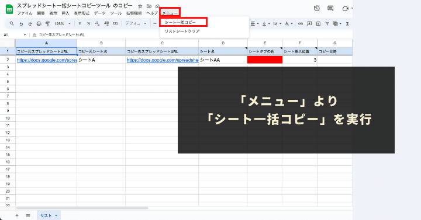This screenshot has width=421, height=220.
Task: Open the text wrapping dropdown
Action: pyautogui.click(x=277, y=23)
